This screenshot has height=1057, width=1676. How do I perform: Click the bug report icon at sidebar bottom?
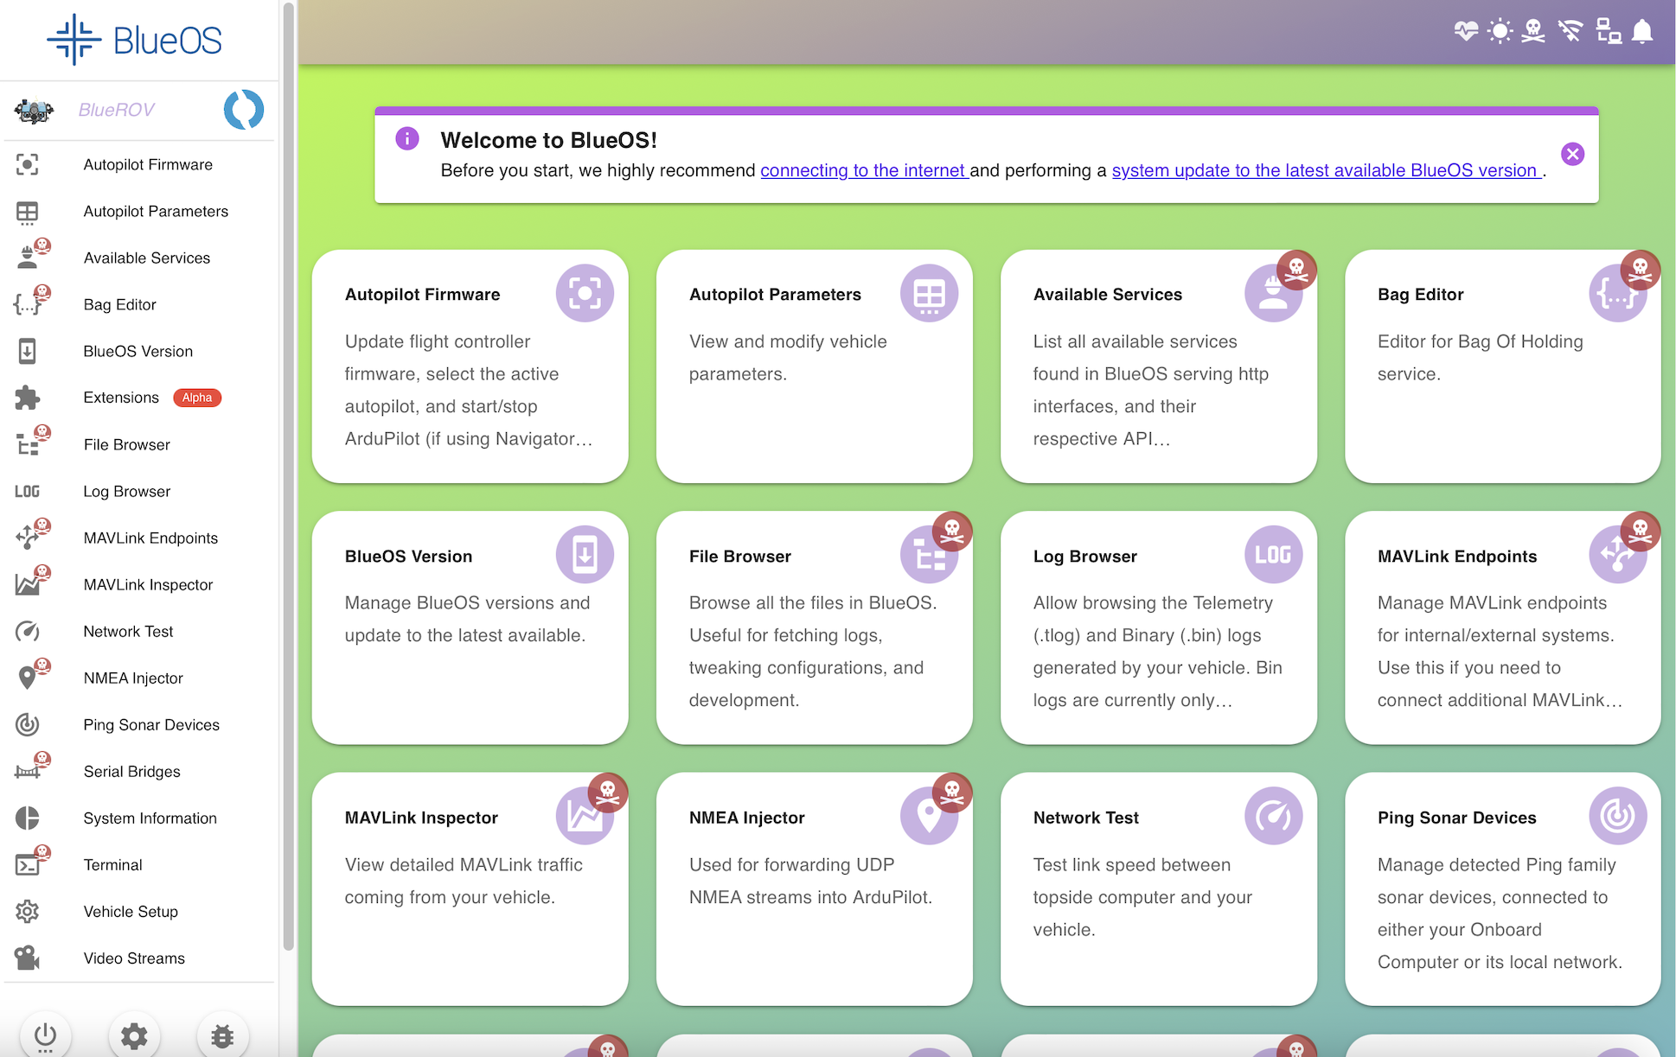(222, 1035)
